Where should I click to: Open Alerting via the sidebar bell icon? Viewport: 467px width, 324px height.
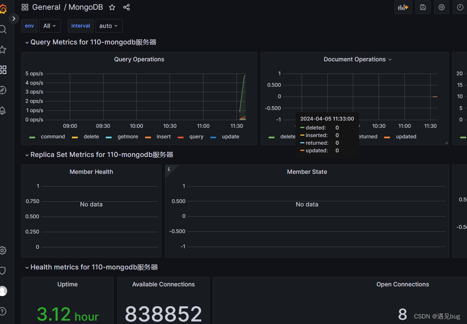[x=3, y=110]
